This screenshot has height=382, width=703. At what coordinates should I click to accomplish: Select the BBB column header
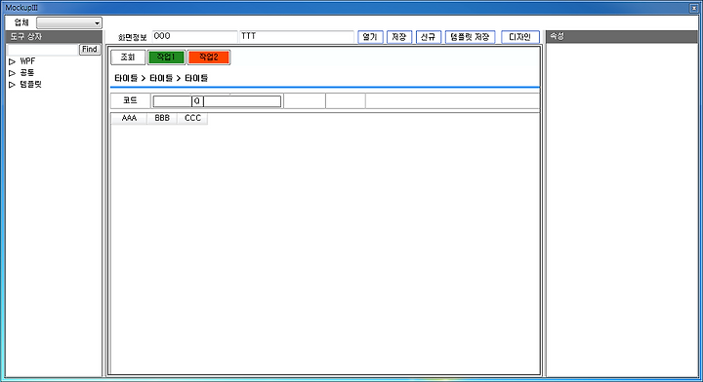(162, 118)
